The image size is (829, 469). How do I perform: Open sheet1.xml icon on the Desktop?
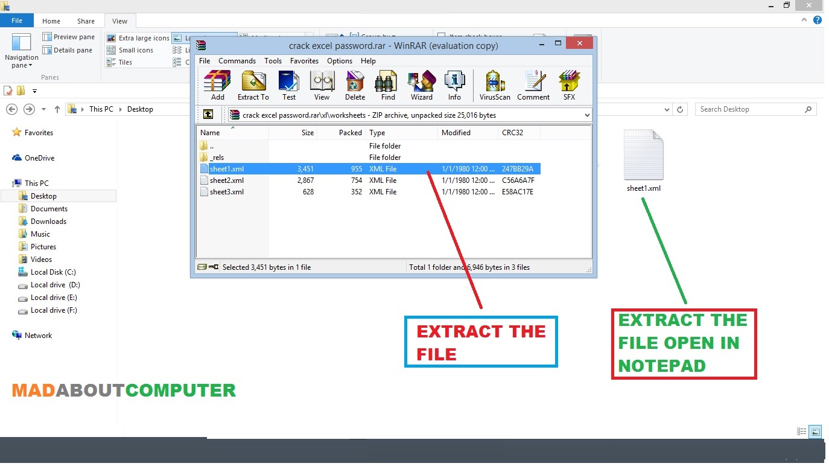pyautogui.click(x=644, y=161)
